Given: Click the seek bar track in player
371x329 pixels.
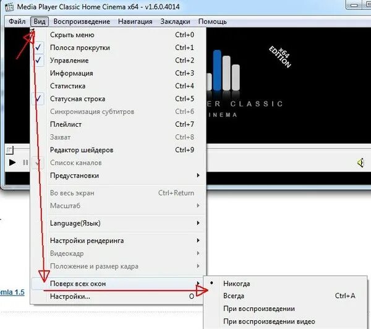Looking at the screenshot, I should (288, 148).
